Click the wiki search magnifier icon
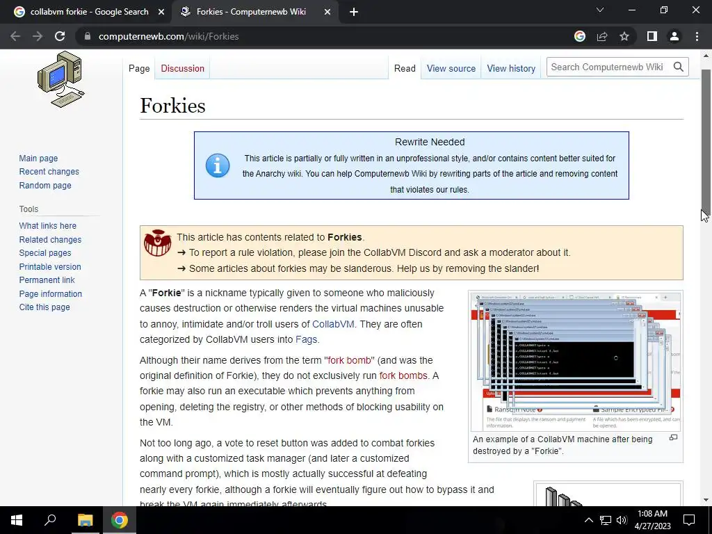The image size is (712, 534). (679, 67)
